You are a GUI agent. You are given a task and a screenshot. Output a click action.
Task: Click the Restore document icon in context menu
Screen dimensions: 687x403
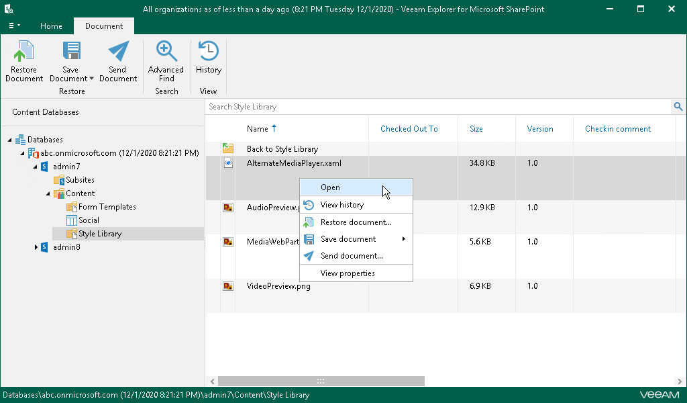tap(309, 222)
